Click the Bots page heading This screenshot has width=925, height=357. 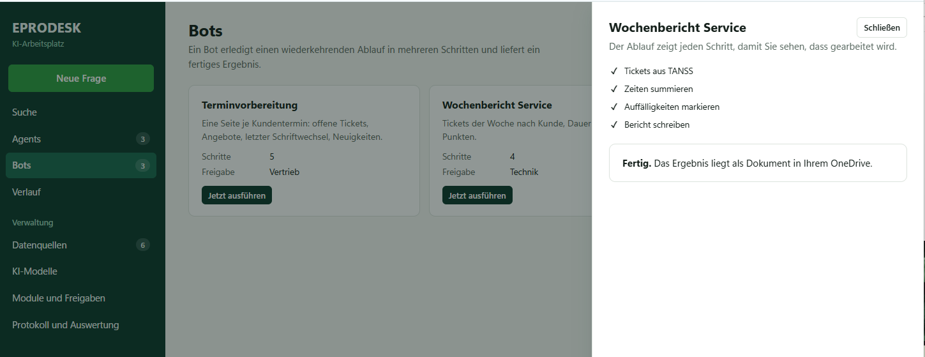tap(206, 31)
